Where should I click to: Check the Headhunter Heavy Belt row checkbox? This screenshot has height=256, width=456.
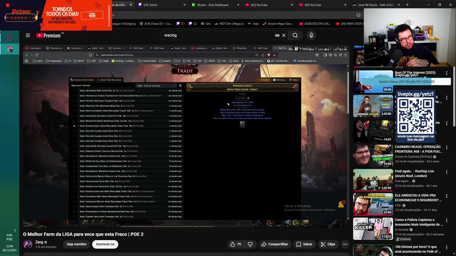(74, 181)
